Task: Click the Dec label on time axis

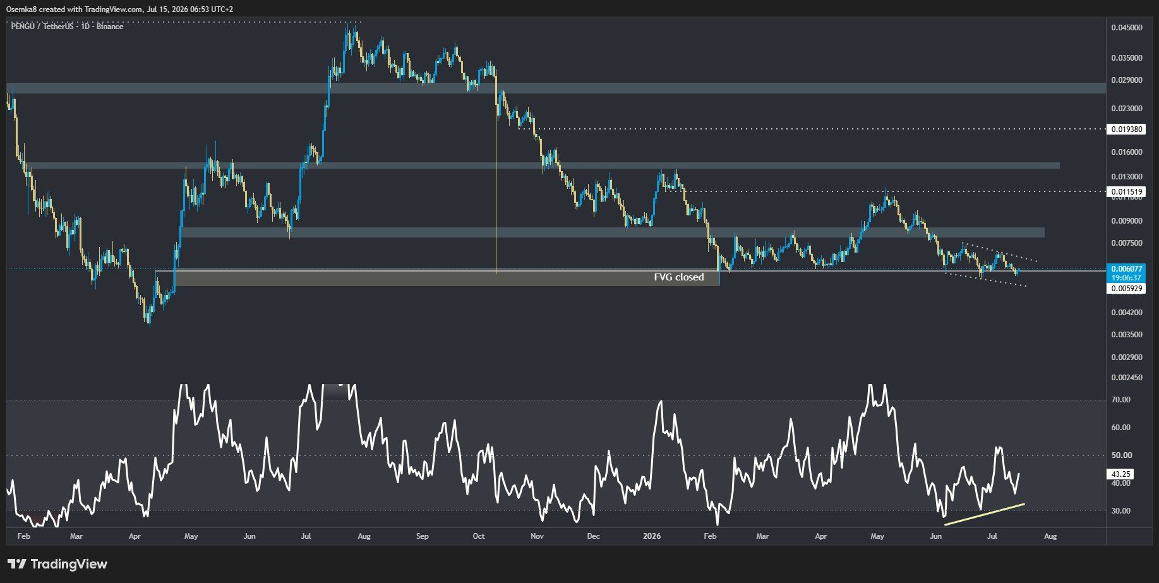Action: click(593, 536)
